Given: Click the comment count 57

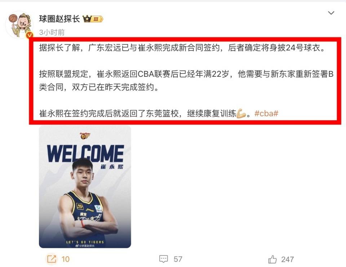Looking at the screenshot, I should [178, 259].
